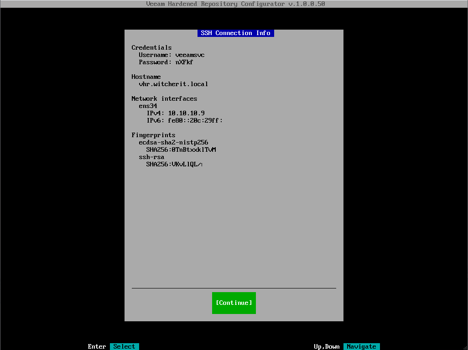
Task: Click the ens34 interface entry
Action: [x=148, y=106]
